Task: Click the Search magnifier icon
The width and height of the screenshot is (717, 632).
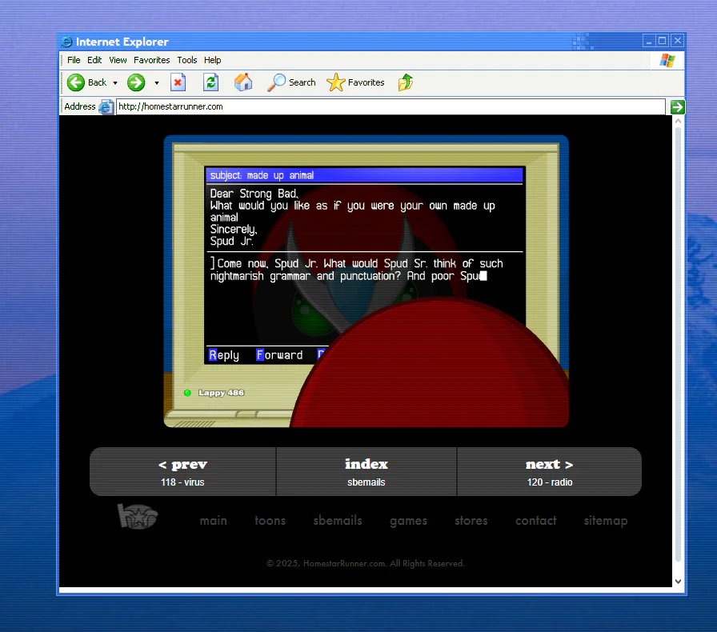Action: pos(276,82)
